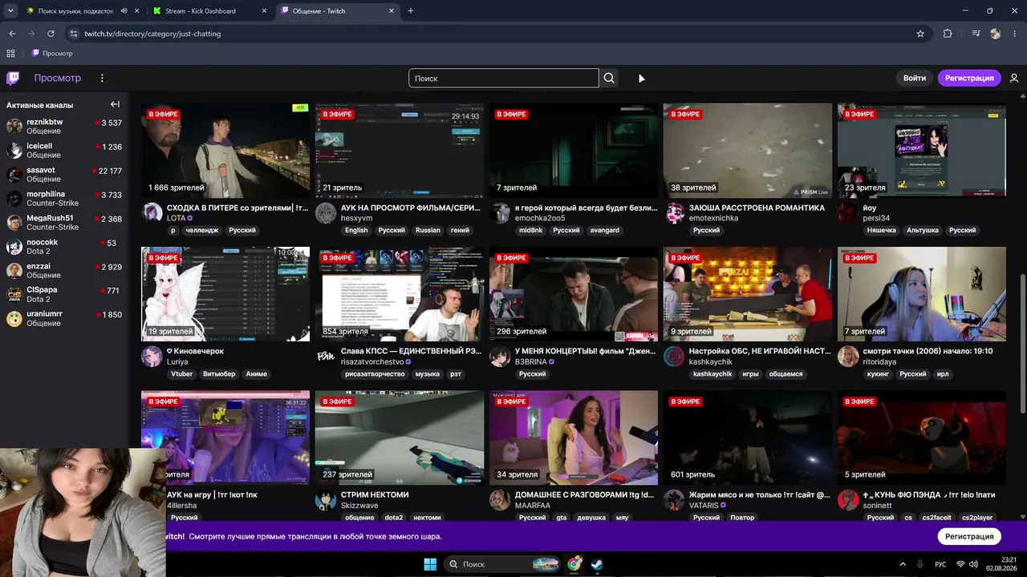The width and height of the screenshot is (1027, 577).
Task: Click emotexnichka streamer avatar
Action: coord(674,212)
